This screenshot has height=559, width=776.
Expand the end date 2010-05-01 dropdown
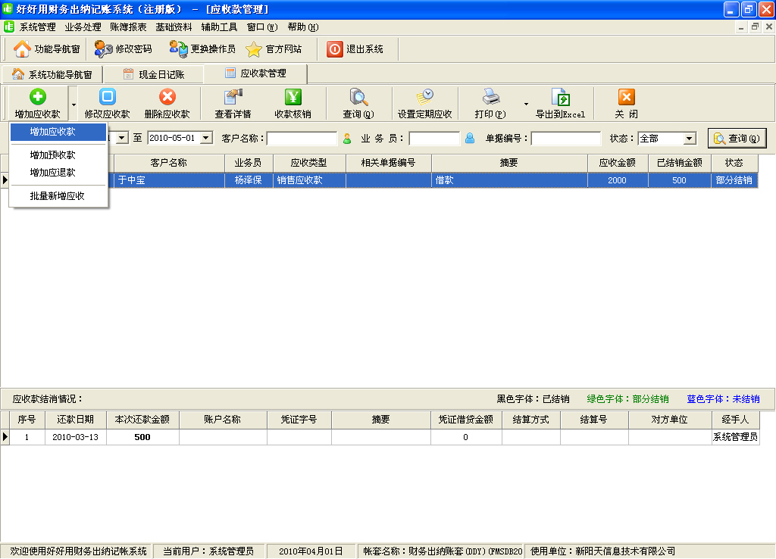click(x=206, y=139)
